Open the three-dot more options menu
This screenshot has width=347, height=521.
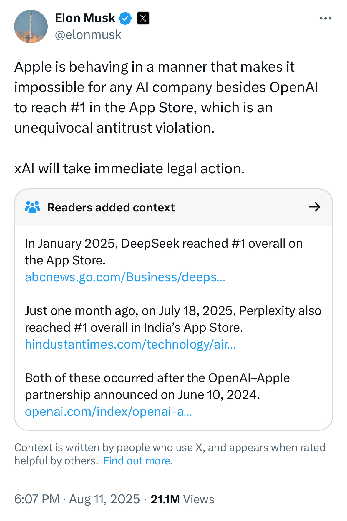point(325,19)
